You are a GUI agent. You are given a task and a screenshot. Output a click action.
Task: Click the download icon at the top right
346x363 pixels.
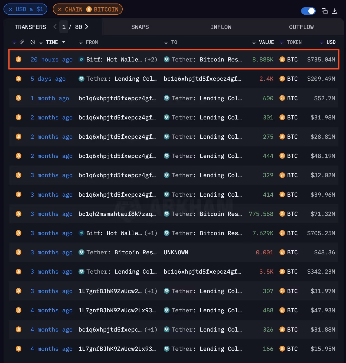pos(335,11)
